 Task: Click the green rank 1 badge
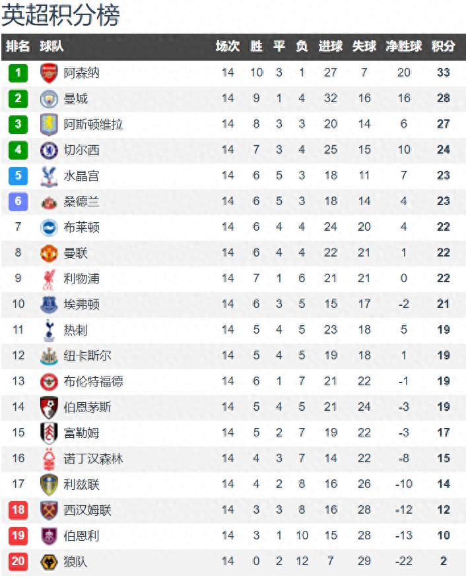coord(18,73)
